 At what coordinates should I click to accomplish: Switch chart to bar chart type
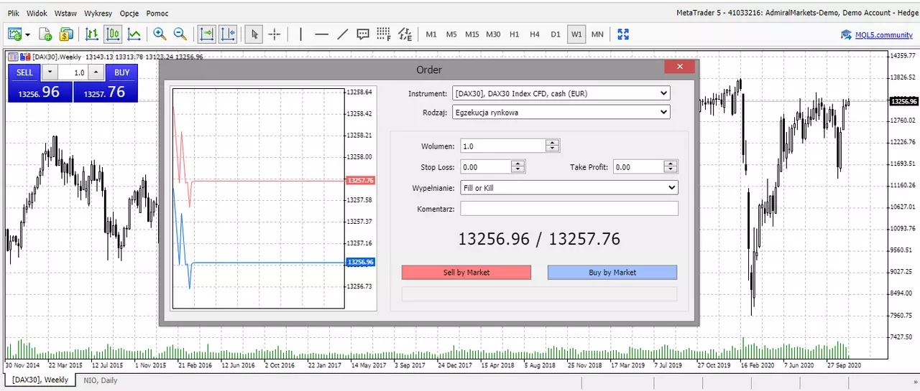pos(92,34)
